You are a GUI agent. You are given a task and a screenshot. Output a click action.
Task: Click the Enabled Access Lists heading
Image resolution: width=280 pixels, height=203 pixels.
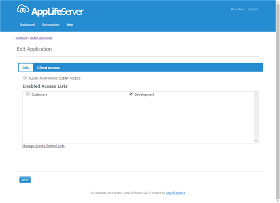click(x=45, y=86)
